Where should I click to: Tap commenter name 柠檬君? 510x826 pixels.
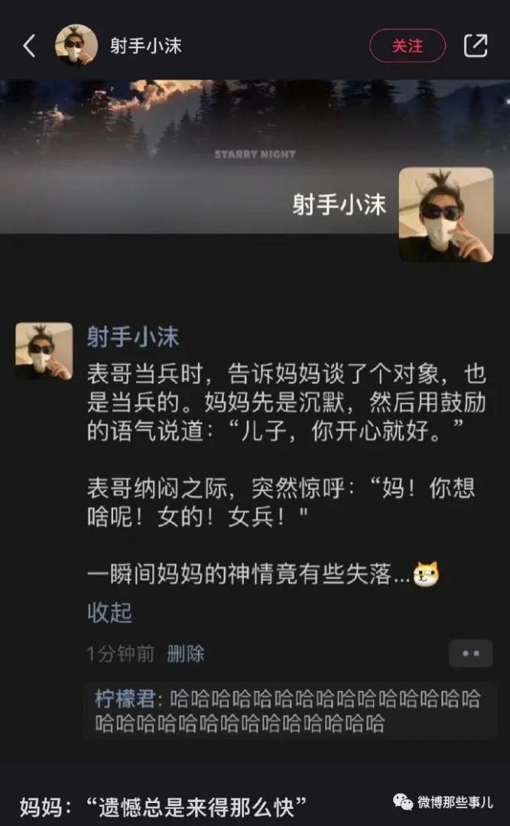[x=125, y=700]
